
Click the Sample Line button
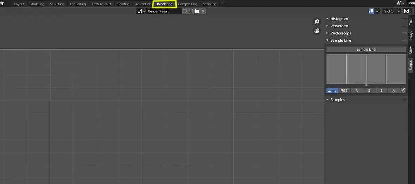(x=366, y=50)
